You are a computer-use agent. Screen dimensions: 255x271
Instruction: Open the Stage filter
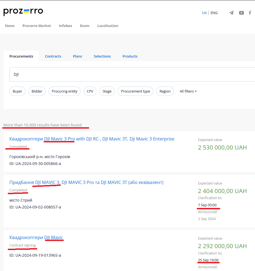point(107,91)
